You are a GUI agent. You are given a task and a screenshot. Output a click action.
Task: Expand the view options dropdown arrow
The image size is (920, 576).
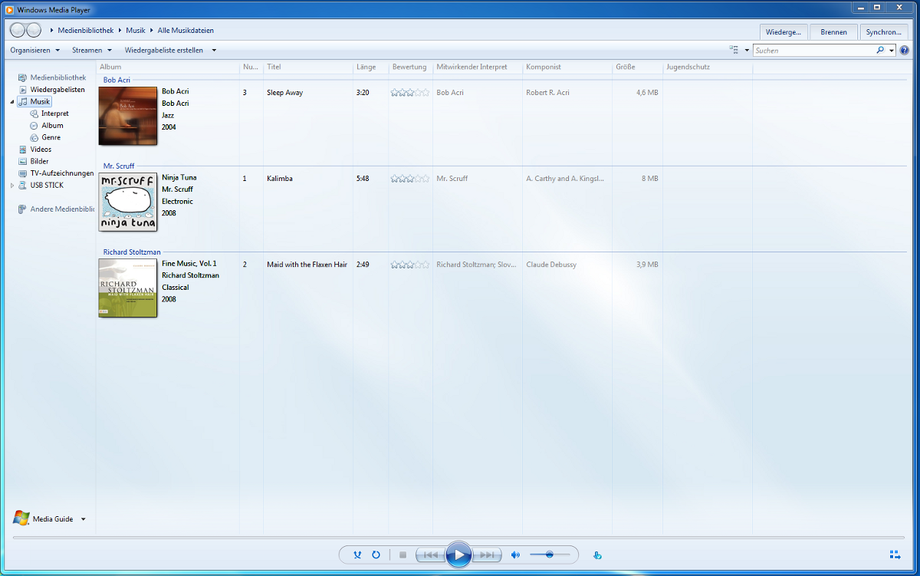point(747,50)
